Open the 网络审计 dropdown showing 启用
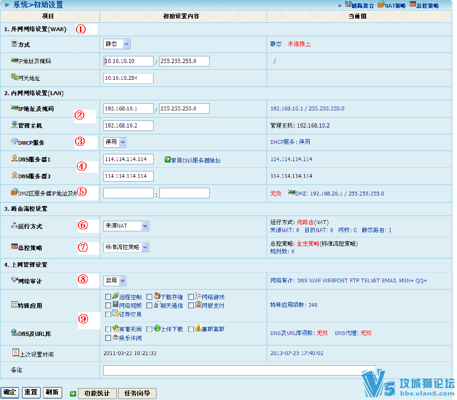 tap(115, 281)
